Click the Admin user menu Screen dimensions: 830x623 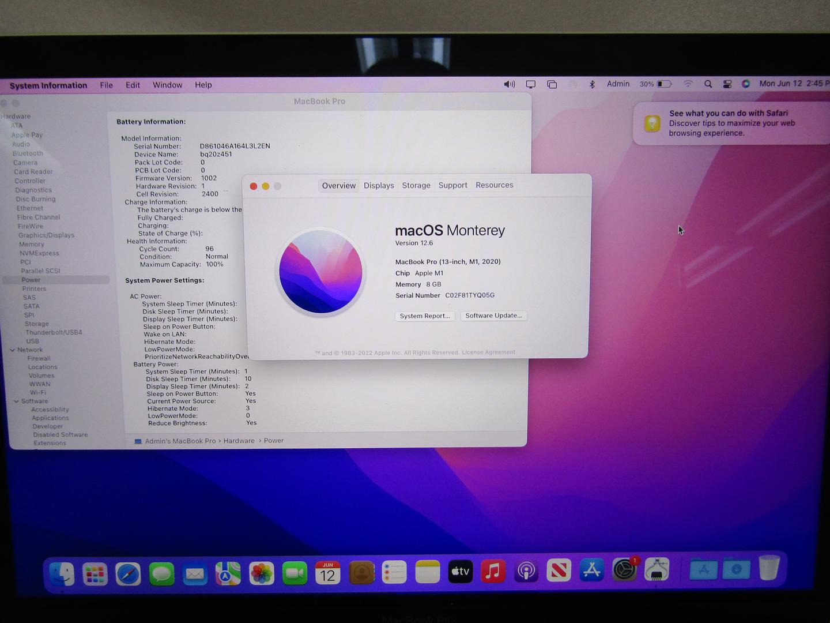click(618, 84)
